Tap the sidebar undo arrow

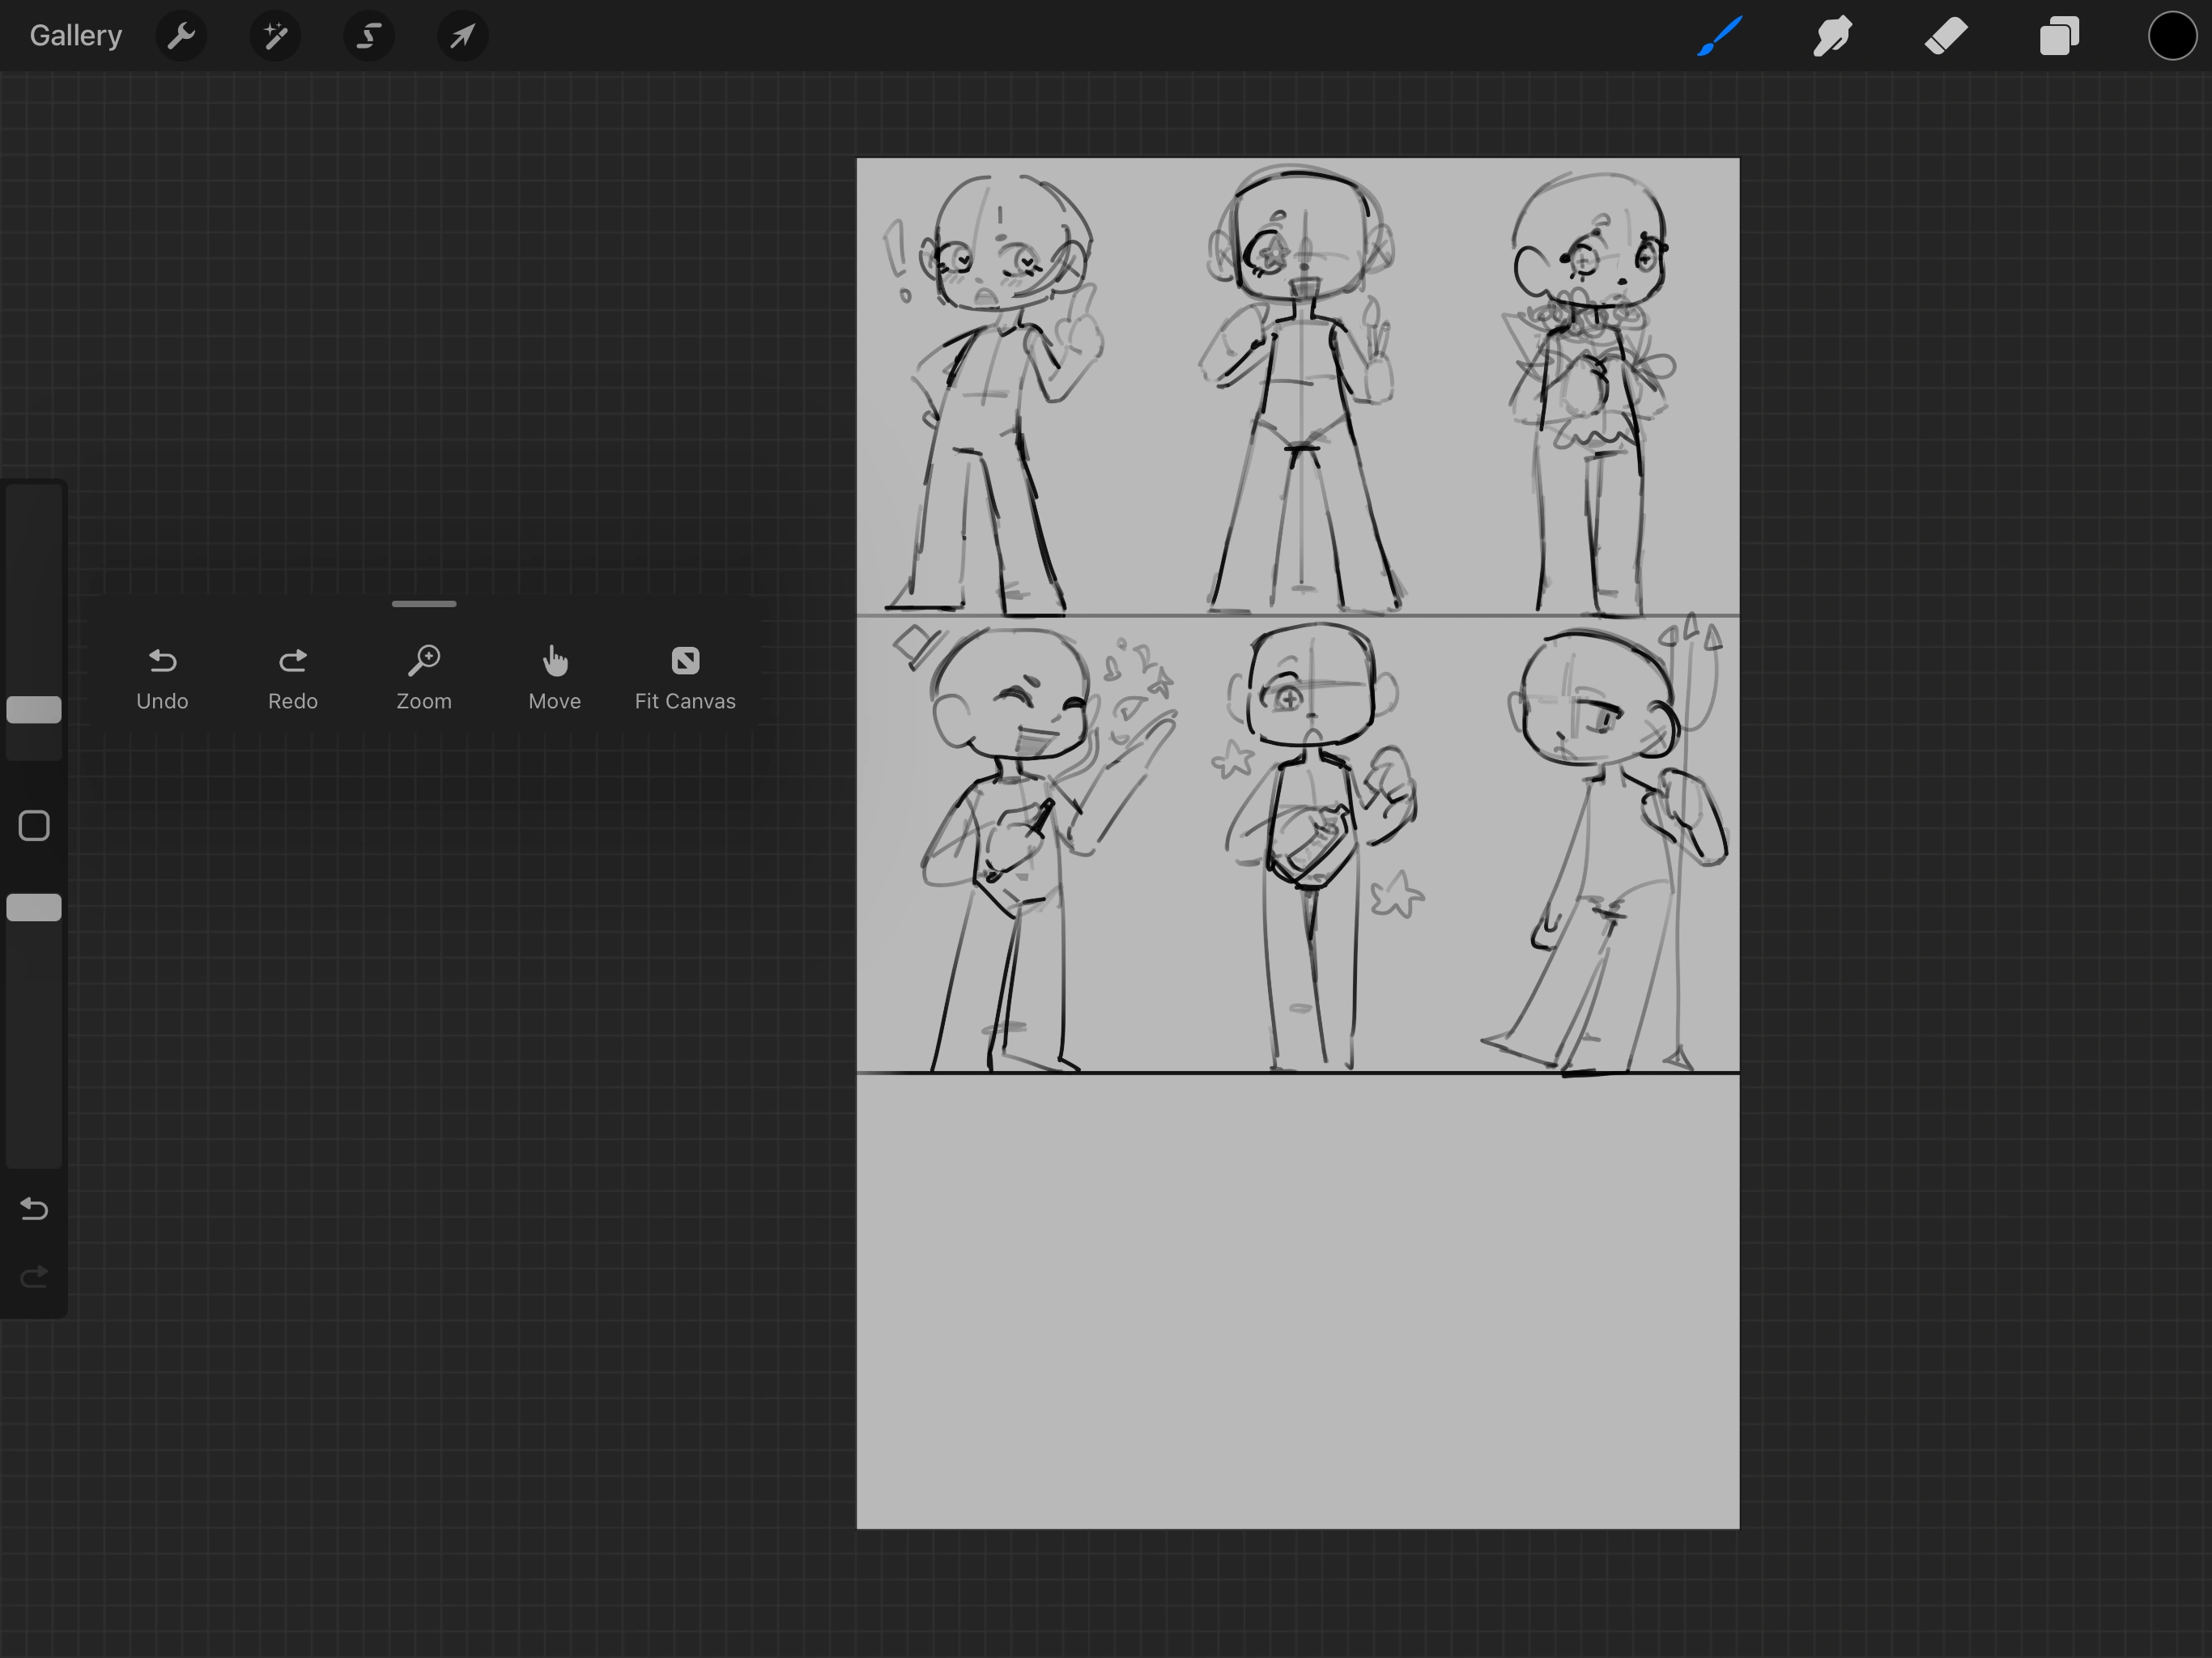click(34, 1209)
